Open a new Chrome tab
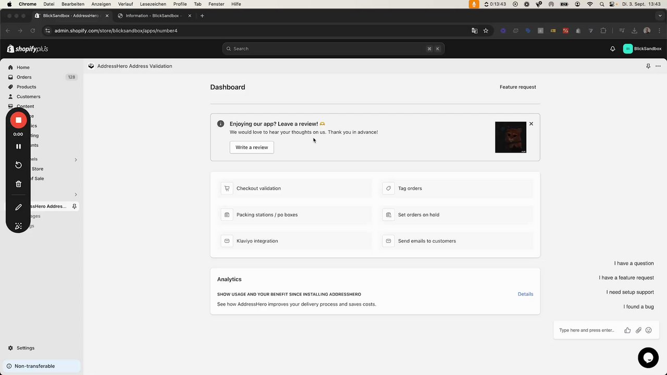Viewport: 667px width, 375px height. [x=202, y=16]
